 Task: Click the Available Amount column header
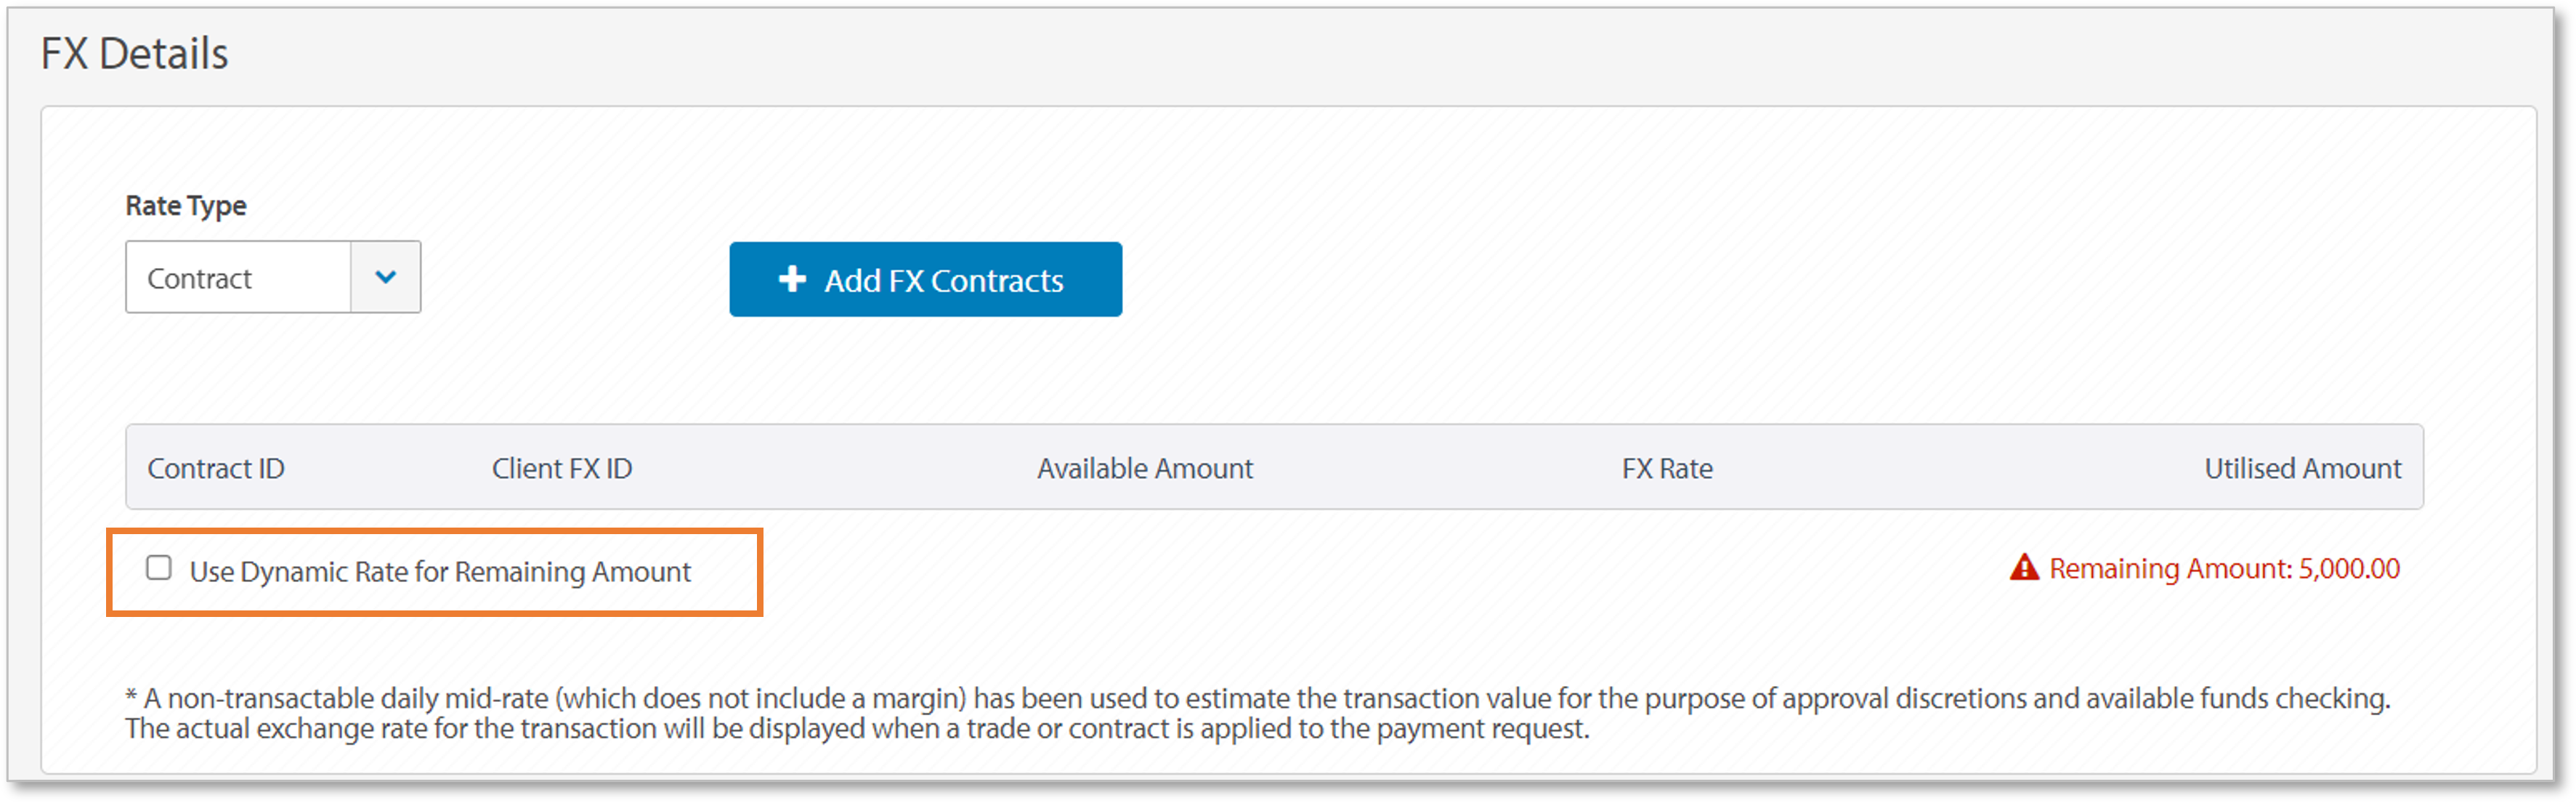(x=1145, y=468)
